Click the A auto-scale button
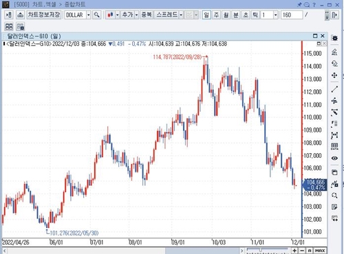Screen dimensions: 344x254 click(x=310, y=251)
